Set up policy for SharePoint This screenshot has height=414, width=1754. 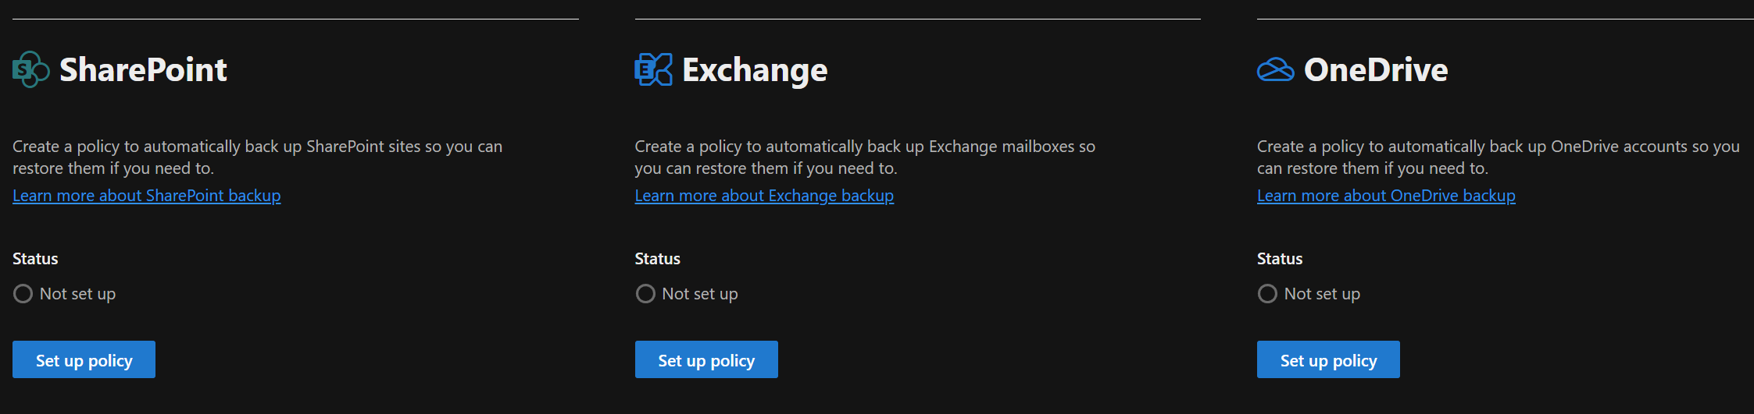point(84,359)
